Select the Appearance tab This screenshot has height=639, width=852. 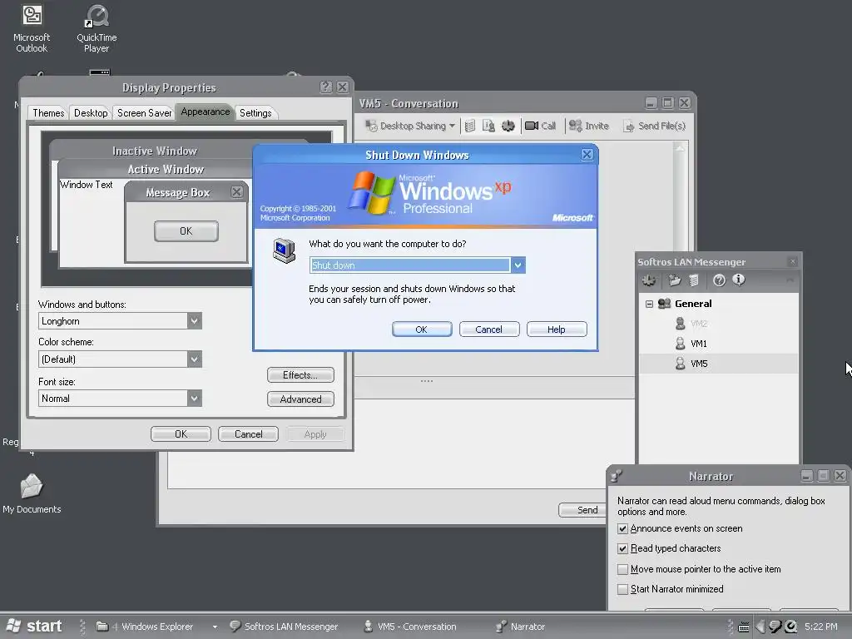click(x=206, y=112)
